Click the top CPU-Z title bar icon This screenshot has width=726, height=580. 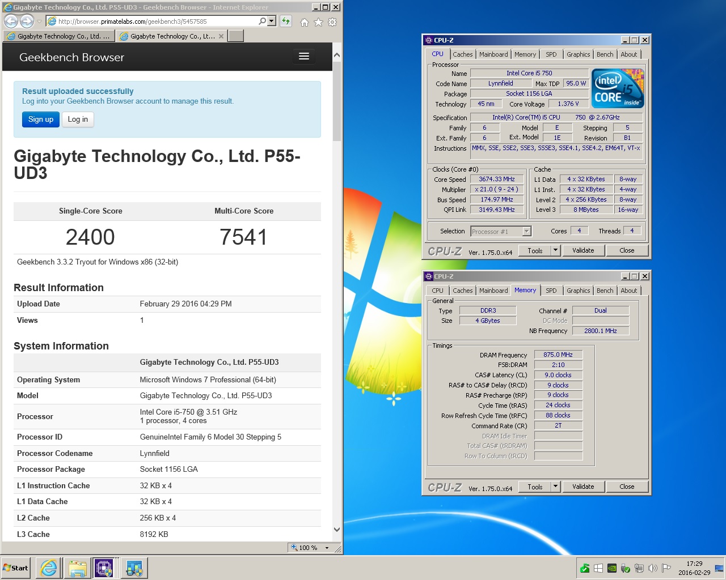click(429, 40)
